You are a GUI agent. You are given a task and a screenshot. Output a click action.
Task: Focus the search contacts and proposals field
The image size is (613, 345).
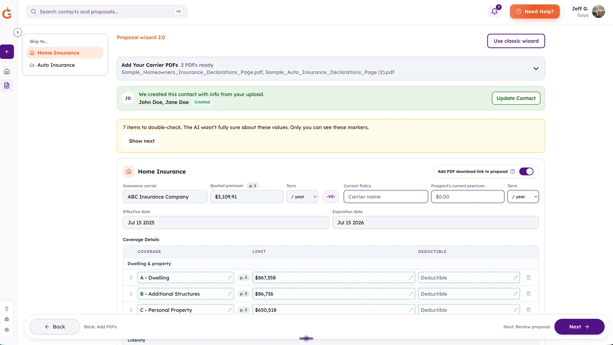107,12
